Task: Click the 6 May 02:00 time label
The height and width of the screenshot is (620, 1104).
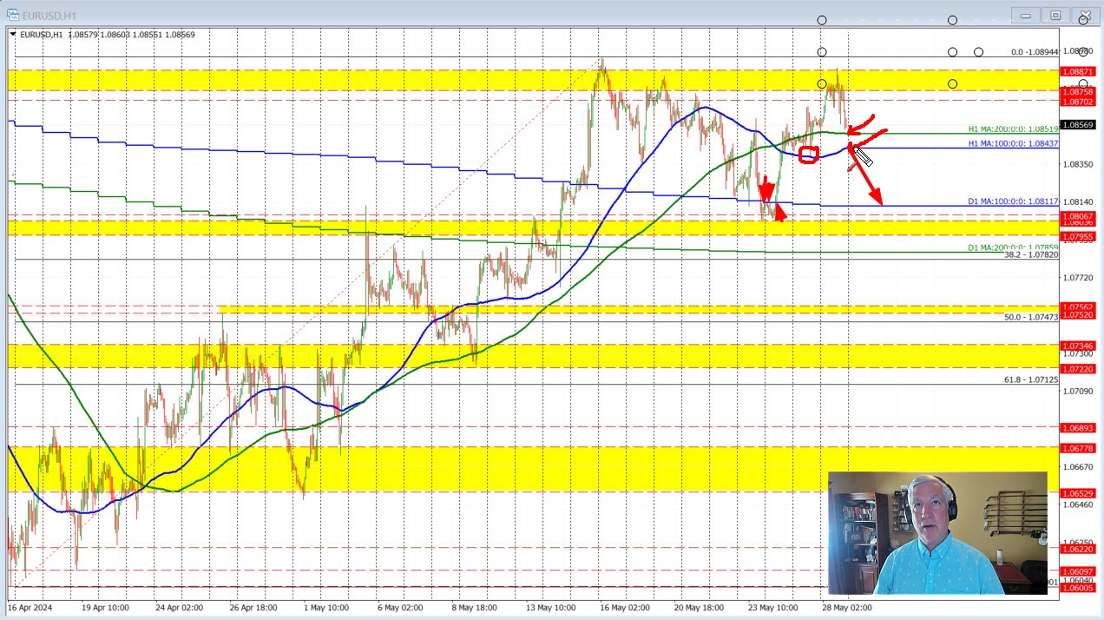Action: pos(400,608)
